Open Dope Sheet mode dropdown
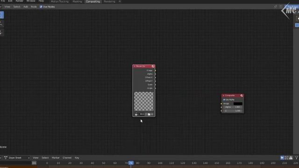The width and height of the screenshot is (299, 168). (x=17, y=158)
